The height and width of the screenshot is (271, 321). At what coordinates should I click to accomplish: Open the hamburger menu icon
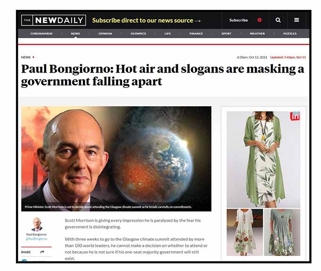[x=296, y=20]
